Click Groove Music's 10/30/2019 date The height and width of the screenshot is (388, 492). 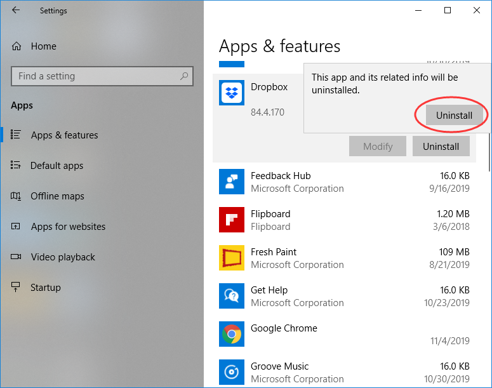click(x=446, y=379)
